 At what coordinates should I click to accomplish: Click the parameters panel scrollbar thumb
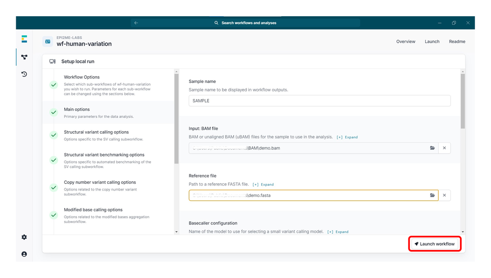pyautogui.click(x=463, y=101)
